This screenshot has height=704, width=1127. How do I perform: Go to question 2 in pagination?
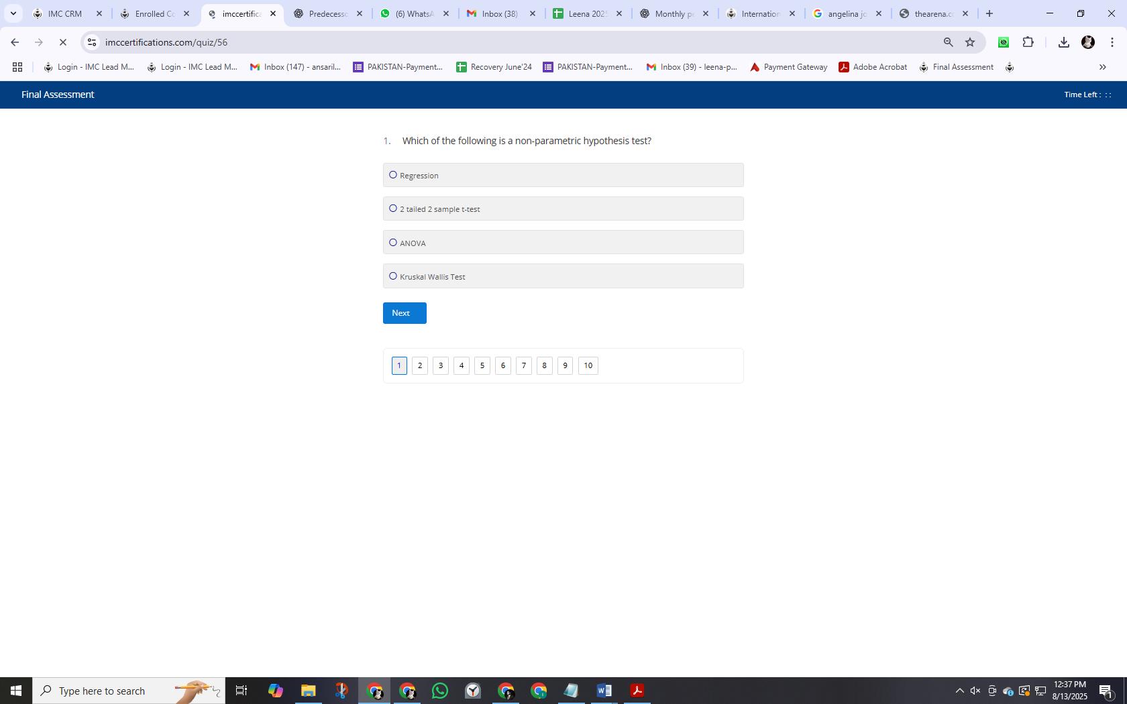(x=420, y=365)
